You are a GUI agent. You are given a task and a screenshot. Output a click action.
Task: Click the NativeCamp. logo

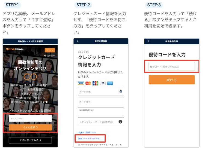(x=14, y=49)
